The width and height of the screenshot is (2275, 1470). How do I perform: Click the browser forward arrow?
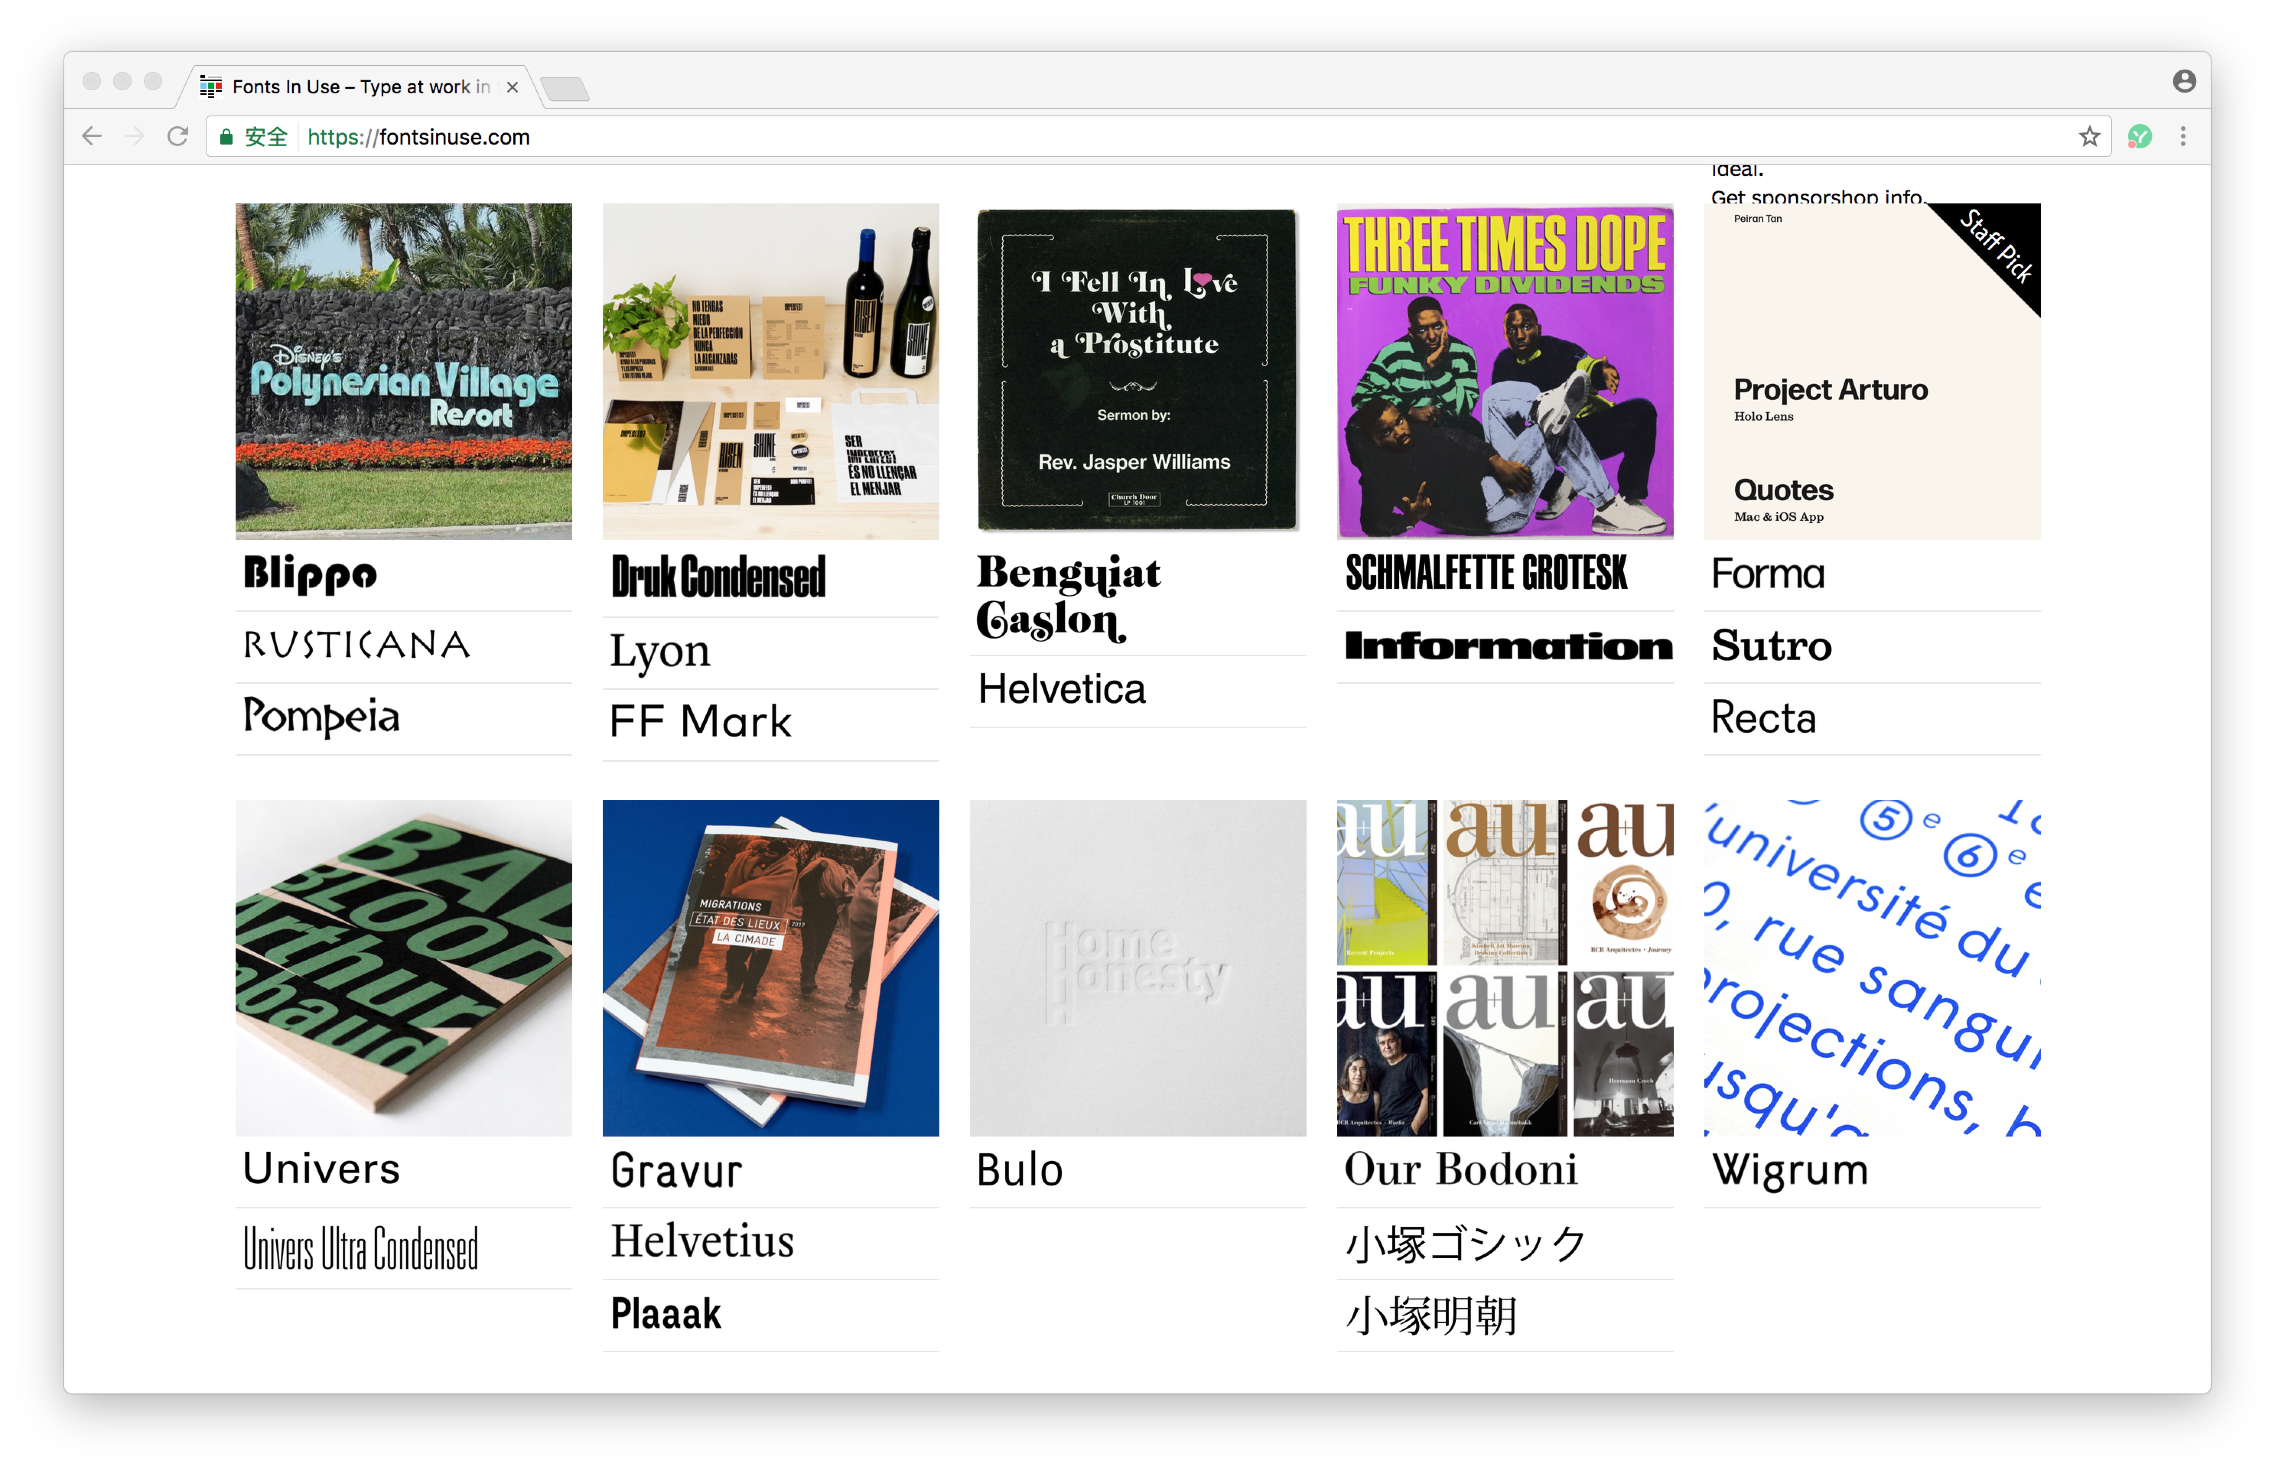135,137
